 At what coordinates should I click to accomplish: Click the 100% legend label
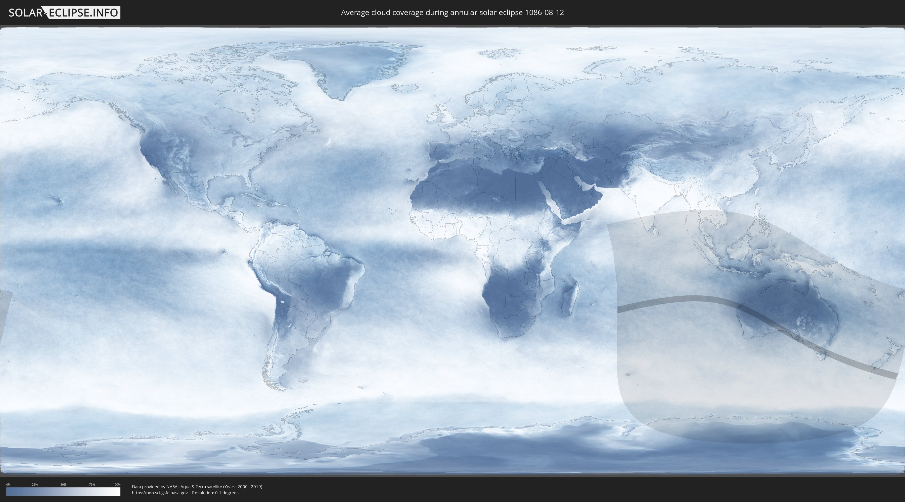pos(117,484)
